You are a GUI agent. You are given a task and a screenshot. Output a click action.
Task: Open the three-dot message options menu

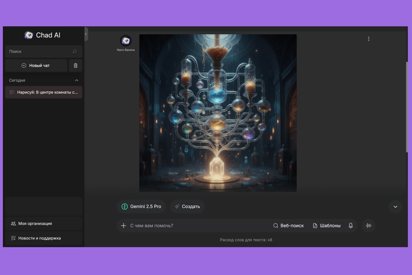[x=369, y=39]
